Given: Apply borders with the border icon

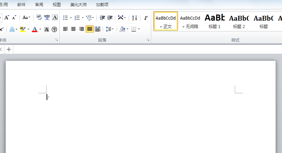Looking at the screenshot, I should (134, 29).
